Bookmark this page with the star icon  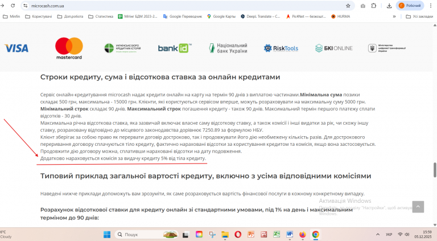point(348,6)
